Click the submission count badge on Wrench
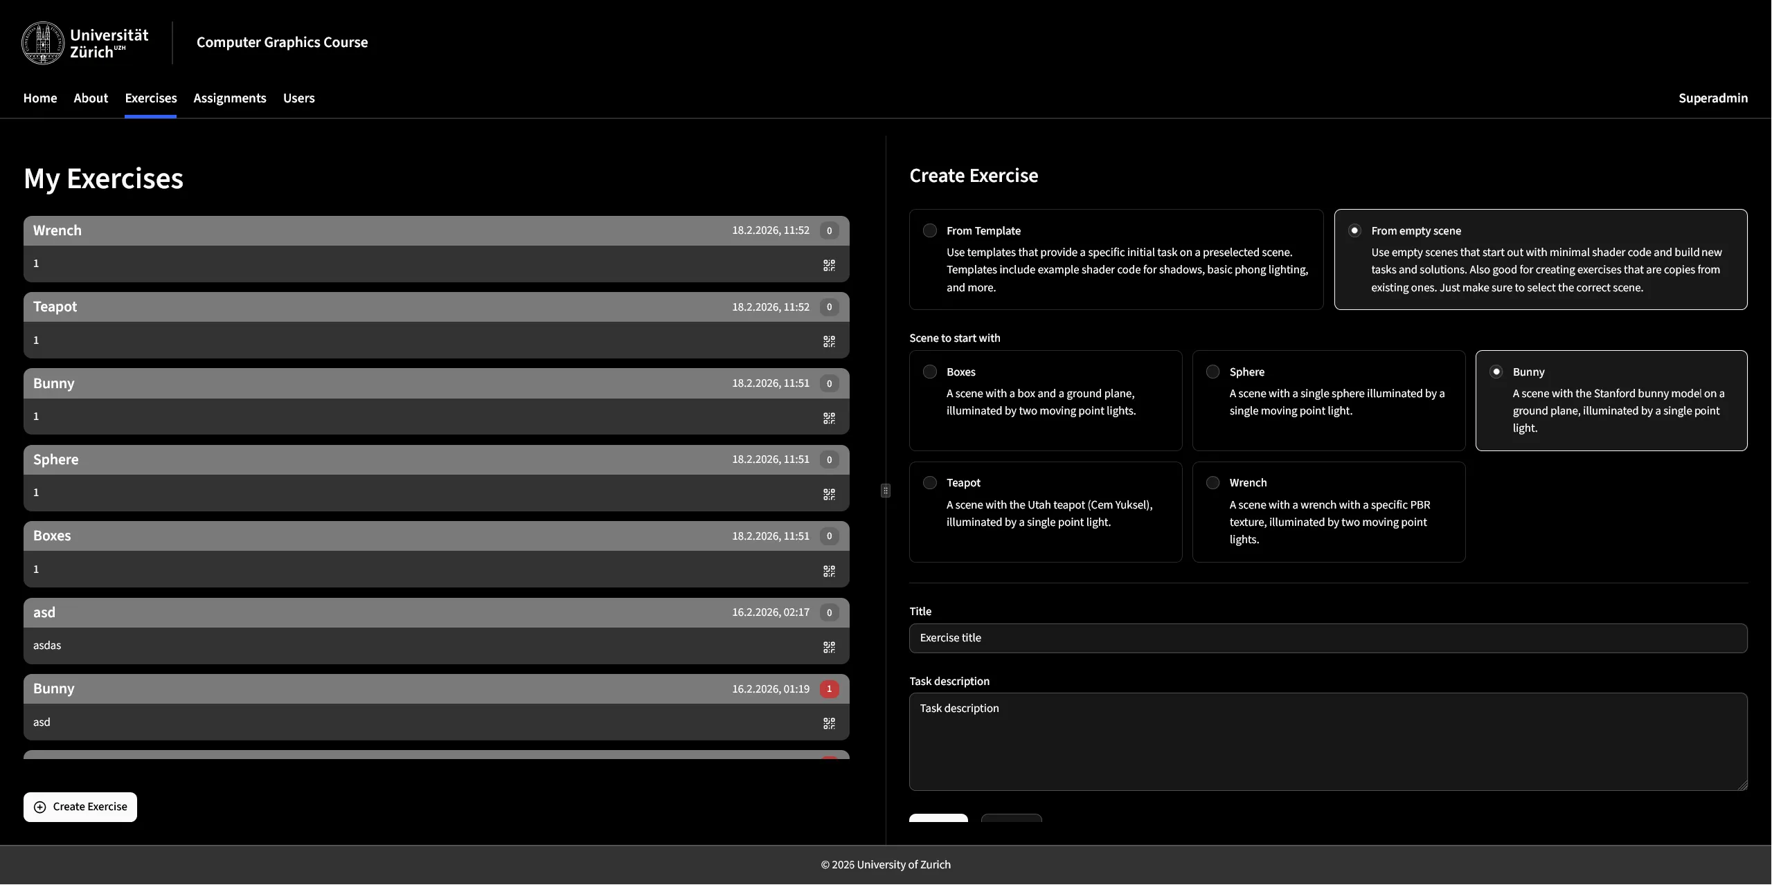Screen dimensions: 1772x885 [829, 231]
